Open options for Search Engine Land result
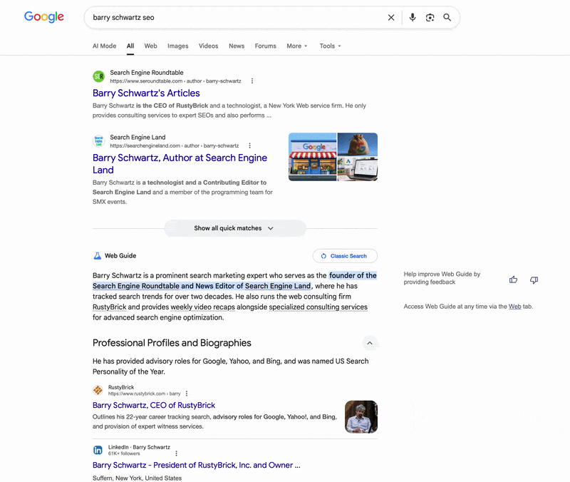 249,145
